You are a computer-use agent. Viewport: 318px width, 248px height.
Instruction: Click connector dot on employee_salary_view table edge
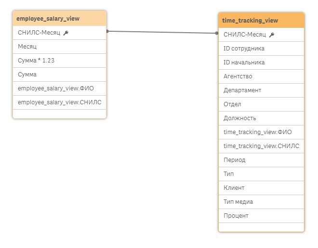107,31
